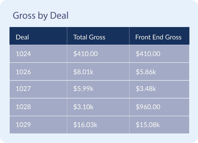
Task: Click the $5.86k front end gross cell
Action: (x=146, y=72)
